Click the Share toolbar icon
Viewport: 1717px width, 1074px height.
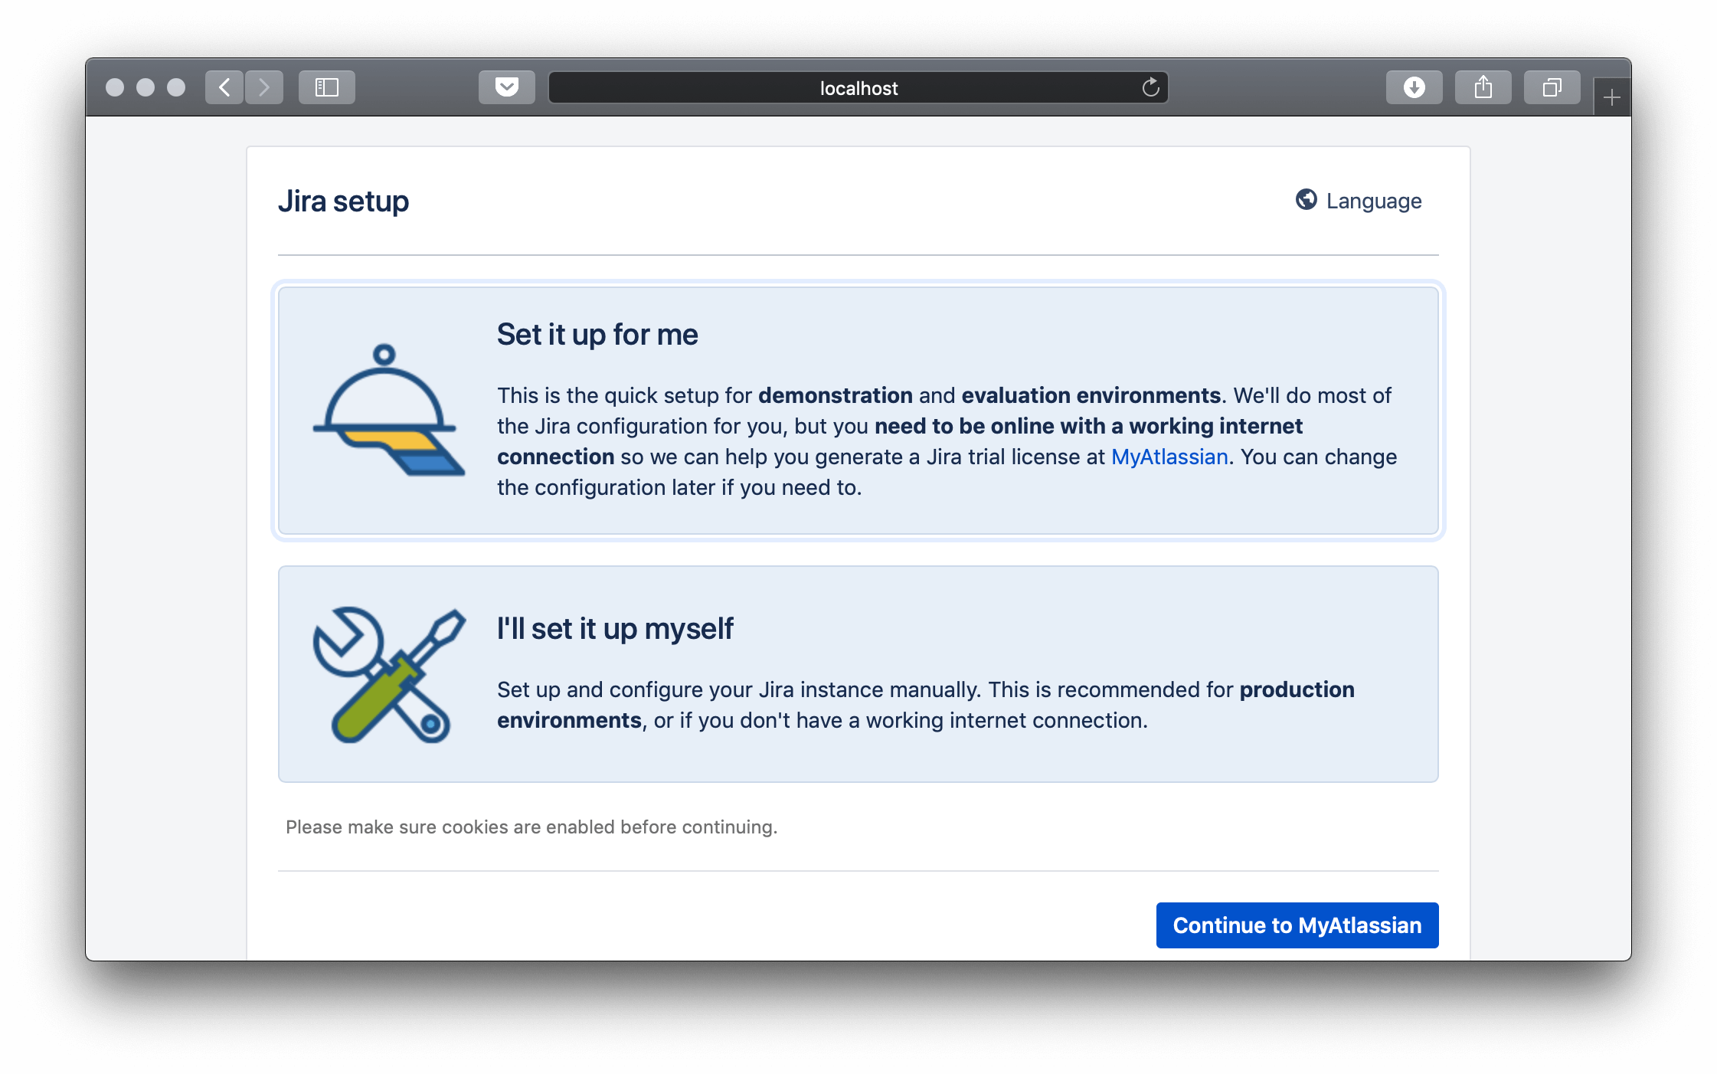pyautogui.click(x=1483, y=87)
